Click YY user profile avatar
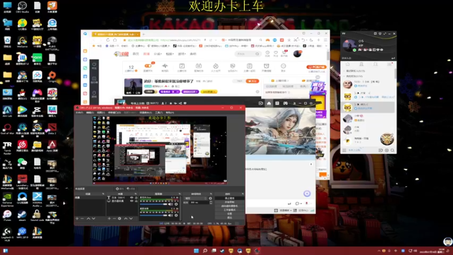This screenshot has width=453, height=255. [x=349, y=46]
